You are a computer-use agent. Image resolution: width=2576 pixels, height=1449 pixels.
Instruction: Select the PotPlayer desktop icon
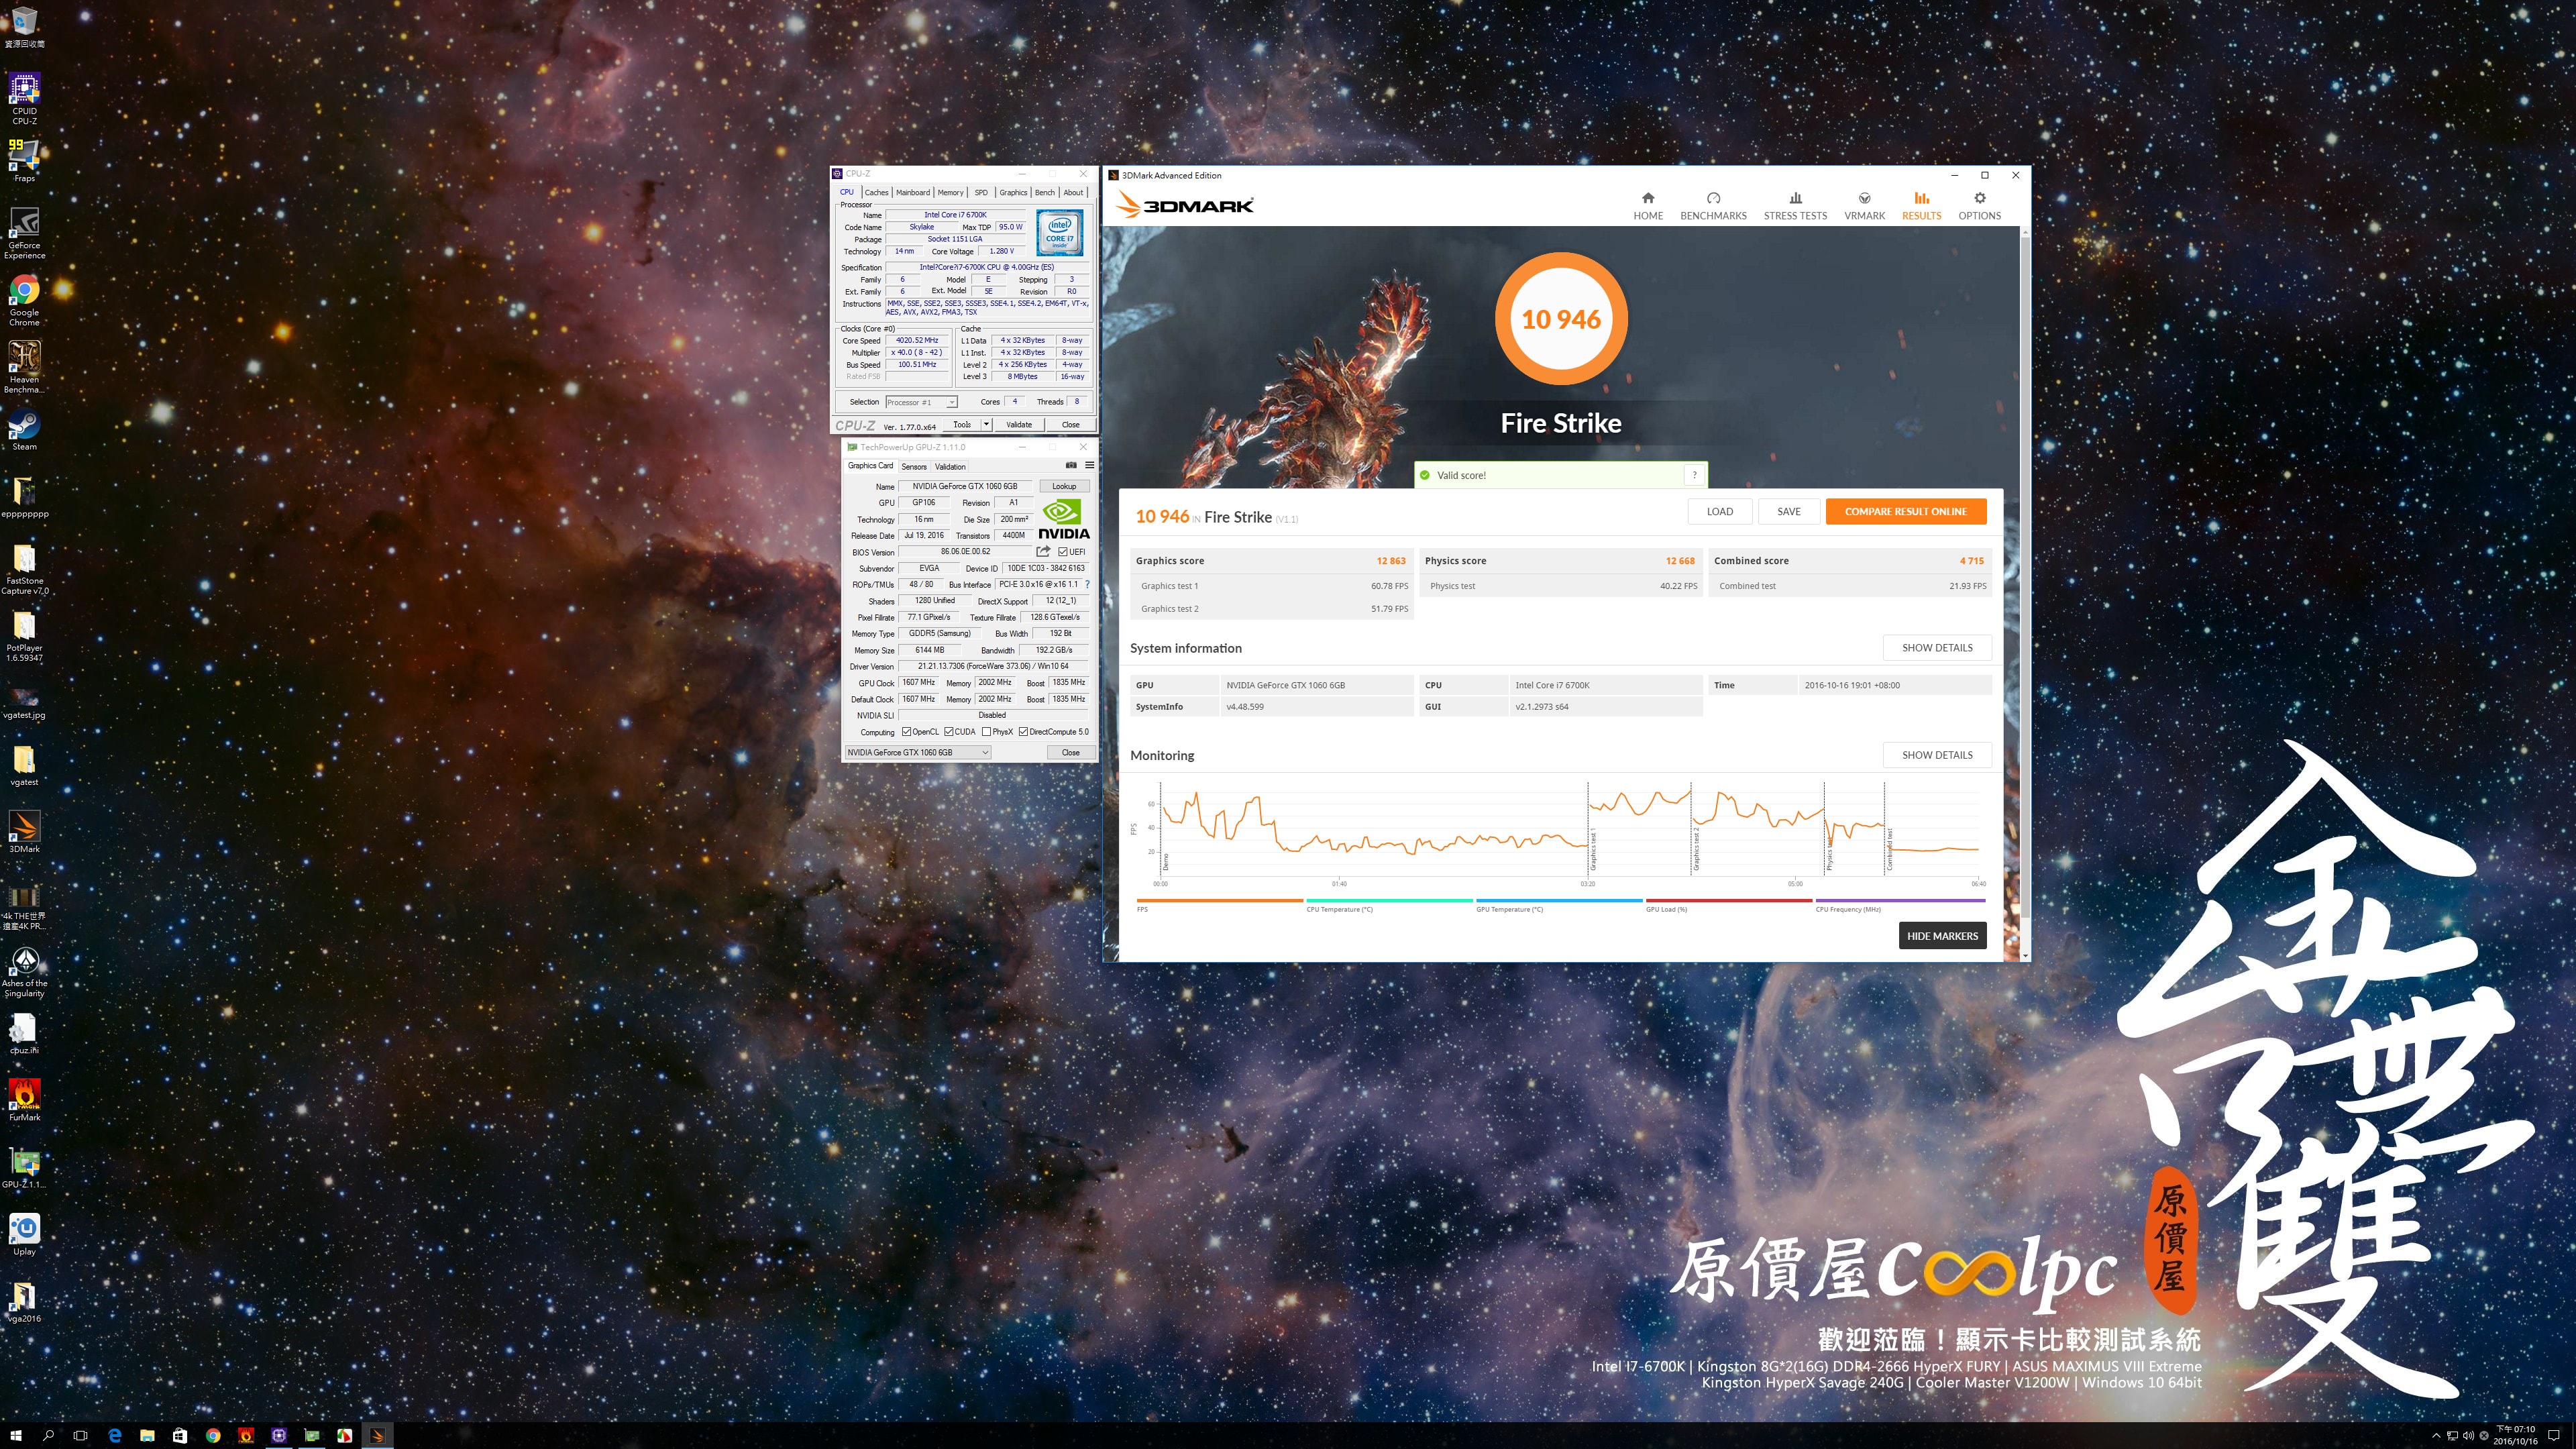tap(24, 636)
